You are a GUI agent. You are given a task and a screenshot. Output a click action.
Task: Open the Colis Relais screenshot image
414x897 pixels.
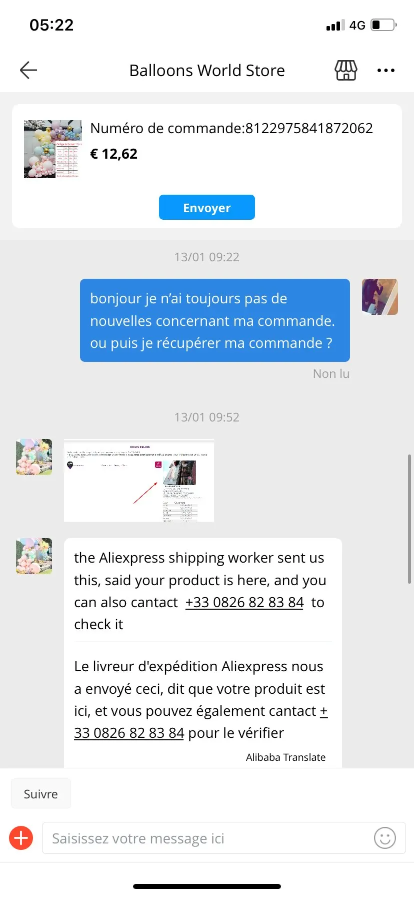click(x=139, y=481)
